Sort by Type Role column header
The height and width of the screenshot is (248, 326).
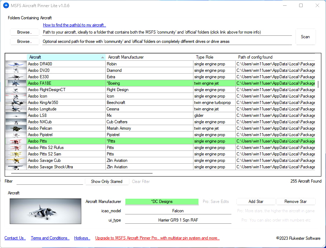point(214,57)
